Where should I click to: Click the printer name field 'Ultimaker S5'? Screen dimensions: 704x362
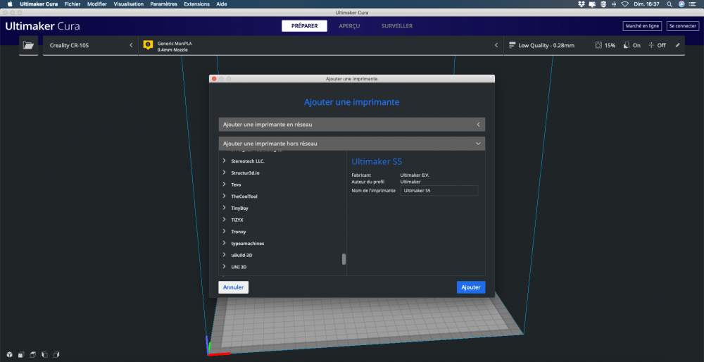pos(439,190)
